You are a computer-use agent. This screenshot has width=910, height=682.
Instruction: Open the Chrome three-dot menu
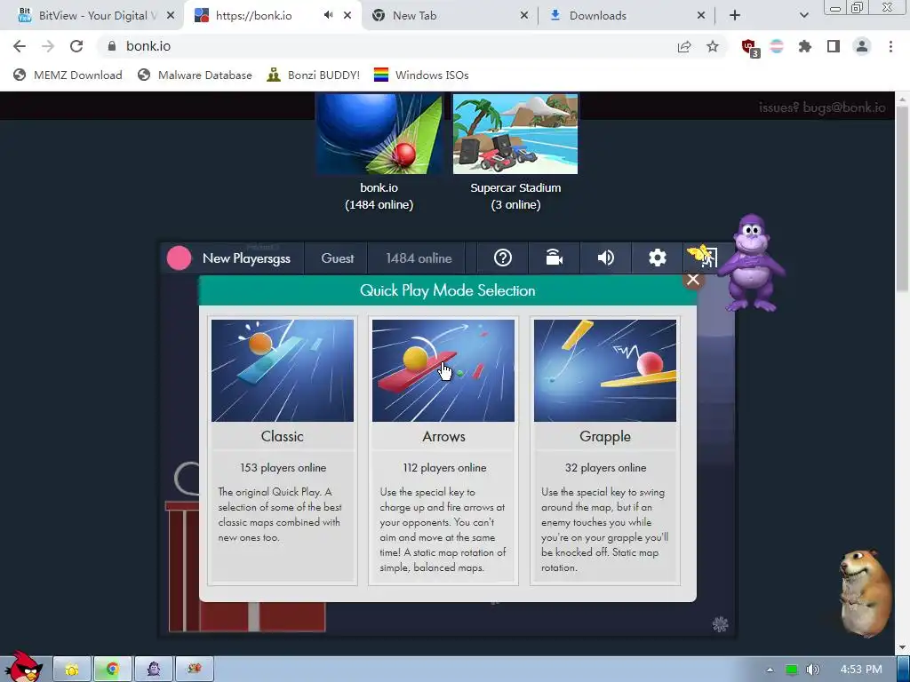(890, 46)
